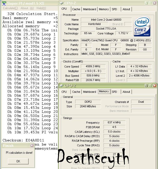Screen dimensions: 158x169
Task: Click memory Frequency value 637.4 MHz
Action: (x=114, y=122)
